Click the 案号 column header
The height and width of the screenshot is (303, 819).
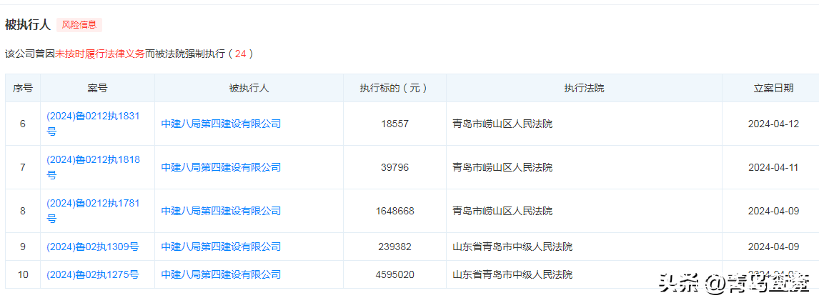(x=97, y=89)
